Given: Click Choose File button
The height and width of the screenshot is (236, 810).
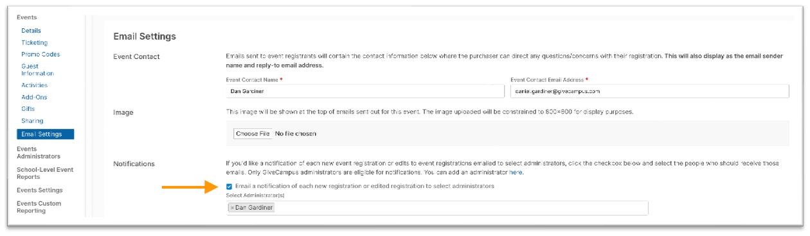Looking at the screenshot, I should (253, 134).
